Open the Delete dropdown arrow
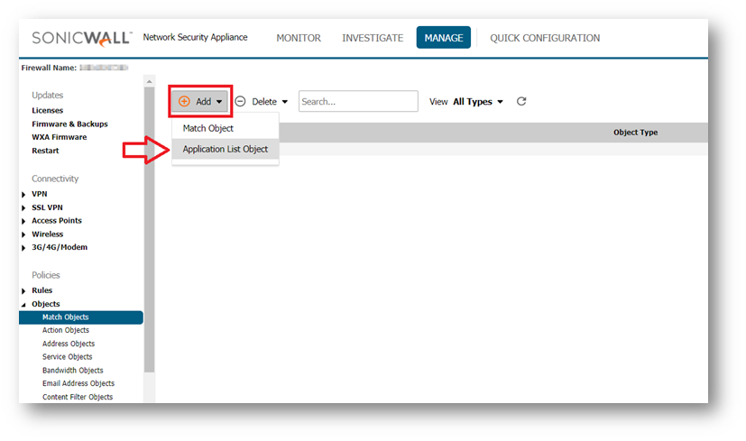 point(285,102)
